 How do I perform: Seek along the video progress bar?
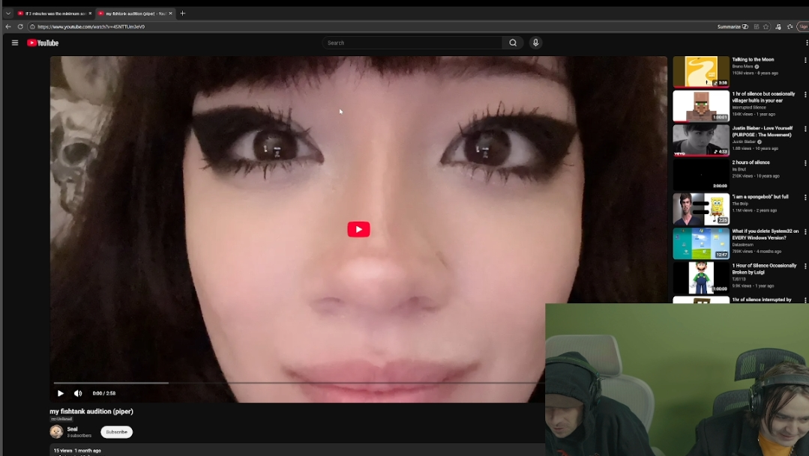(299, 383)
